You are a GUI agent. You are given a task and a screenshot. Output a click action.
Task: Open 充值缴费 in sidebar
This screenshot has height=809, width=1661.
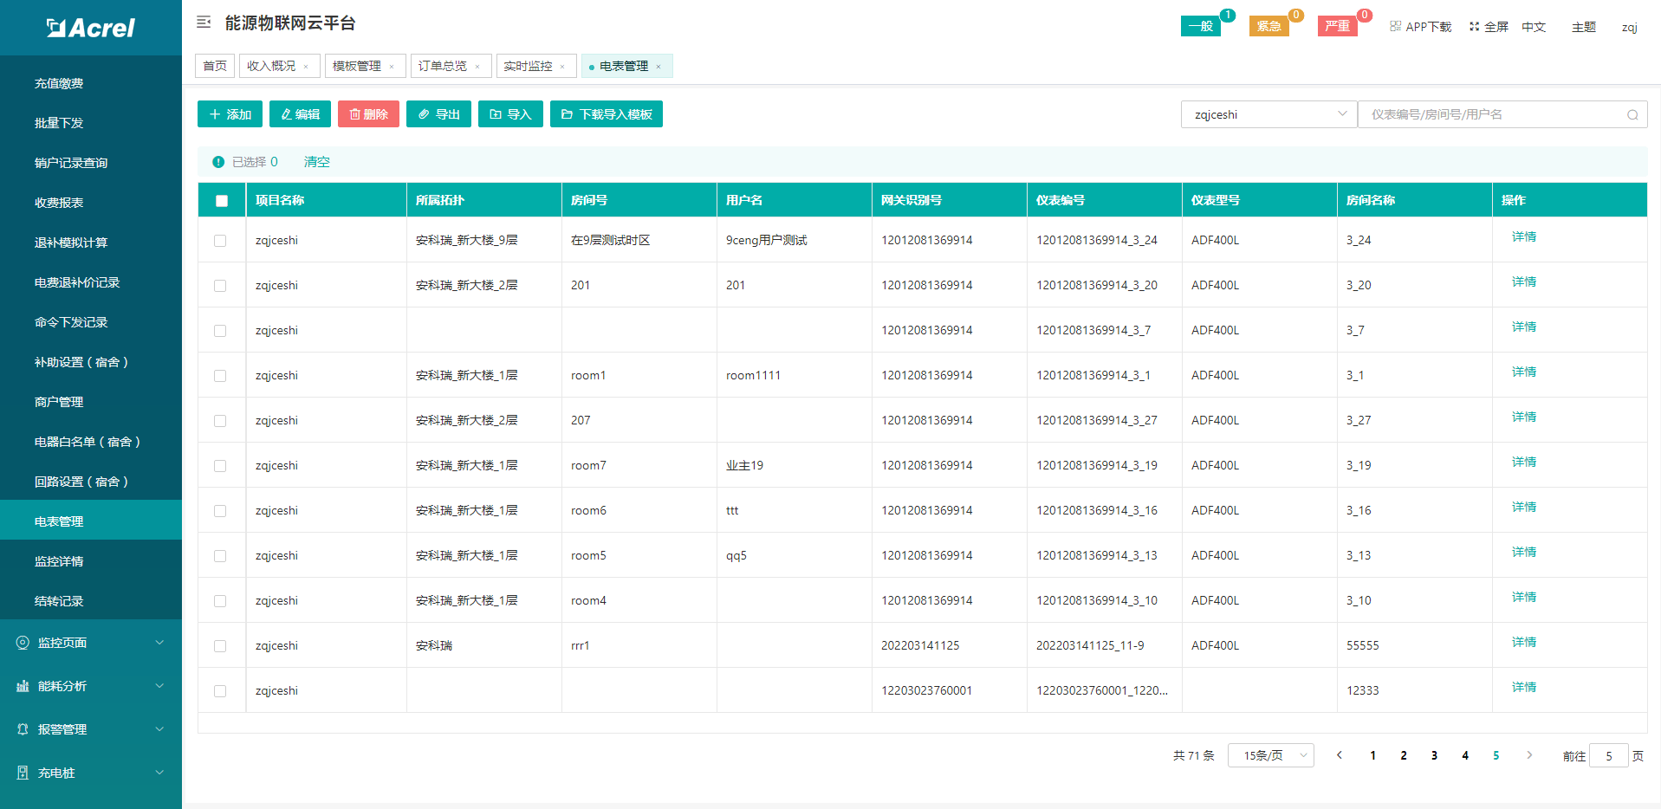(91, 83)
